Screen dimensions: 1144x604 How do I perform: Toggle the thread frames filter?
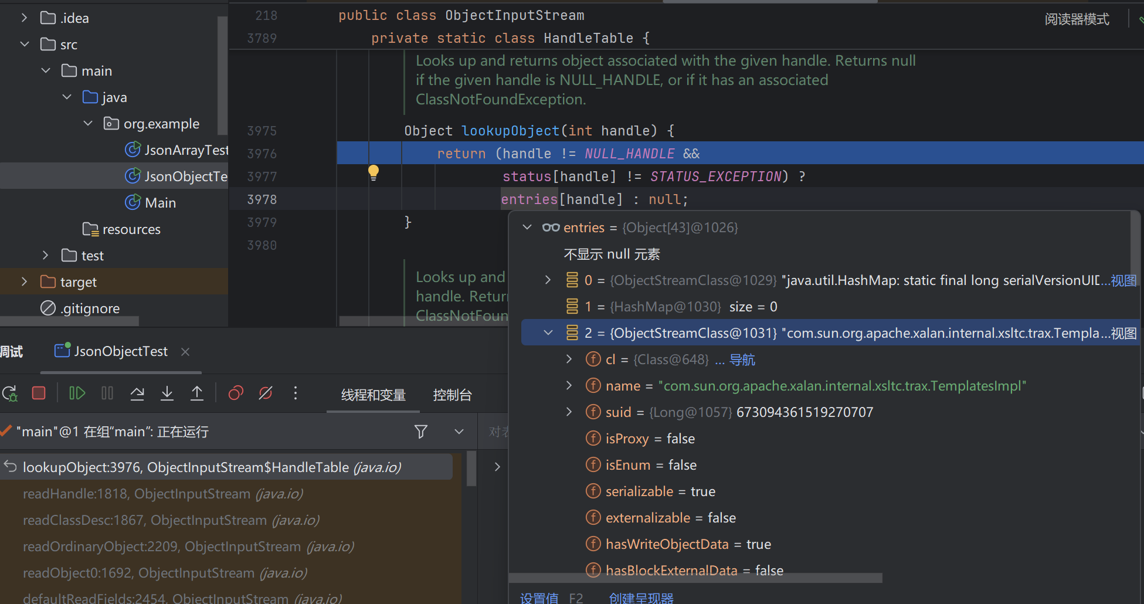pyautogui.click(x=420, y=432)
